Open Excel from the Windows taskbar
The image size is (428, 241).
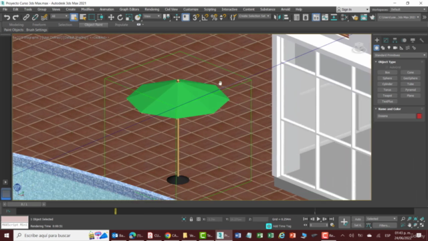click(271, 235)
